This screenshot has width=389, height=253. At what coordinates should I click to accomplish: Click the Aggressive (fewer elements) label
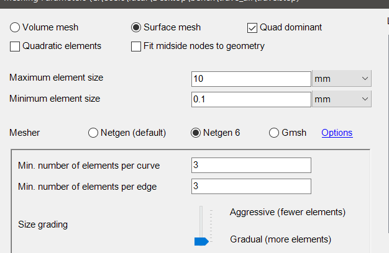point(288,212)
